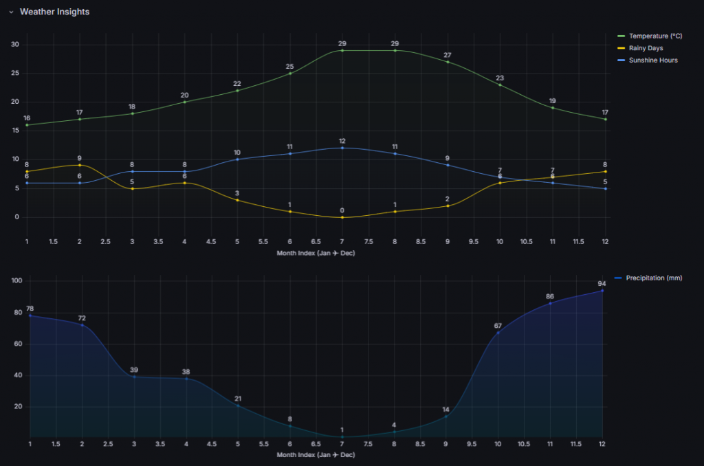
Task: Click the Precipitation data point labeled 39
Action: click(x=134, y=377)
